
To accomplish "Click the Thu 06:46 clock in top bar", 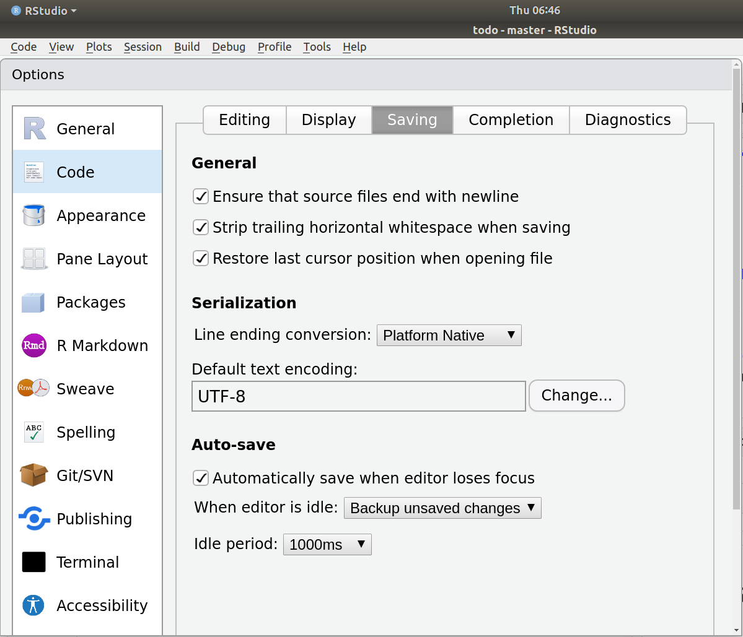I will [x=535, y=11].
